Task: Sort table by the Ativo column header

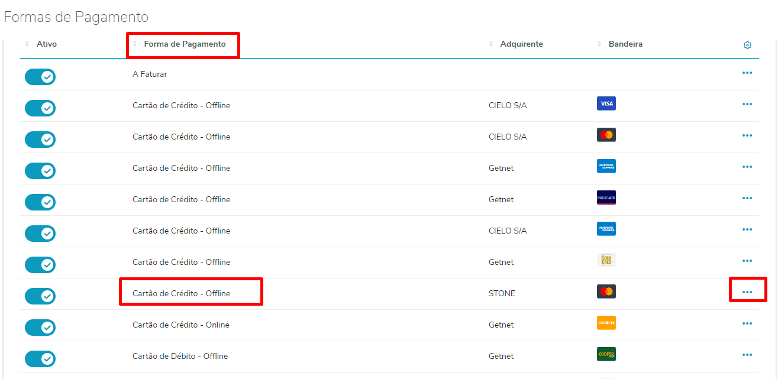Action: tap(47, 44)
